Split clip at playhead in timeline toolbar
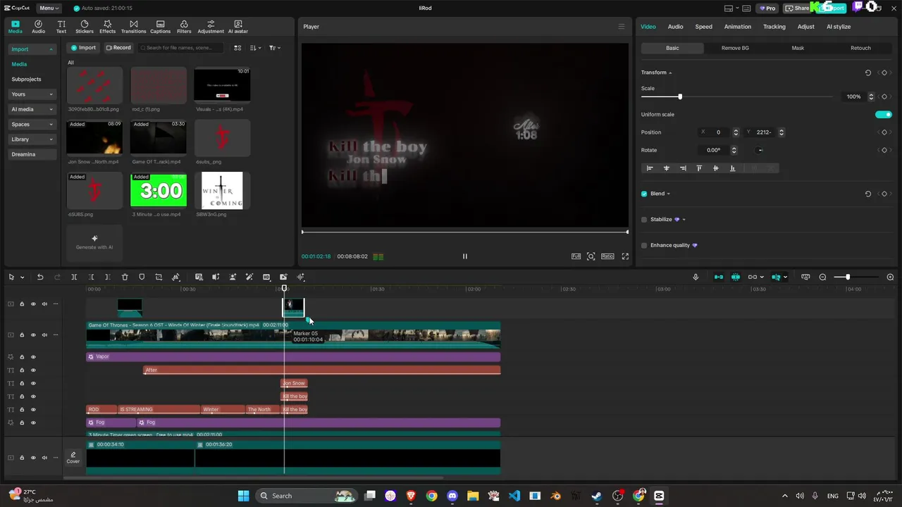902x507 pixels. coord(74,277)
